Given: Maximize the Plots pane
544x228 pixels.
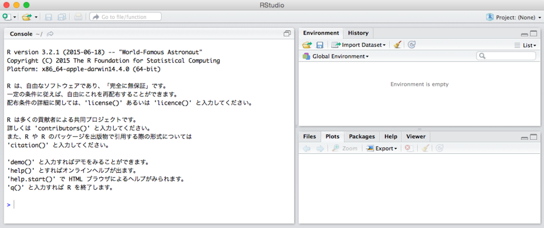Looking at the screenshot, I should coord(533,137).
